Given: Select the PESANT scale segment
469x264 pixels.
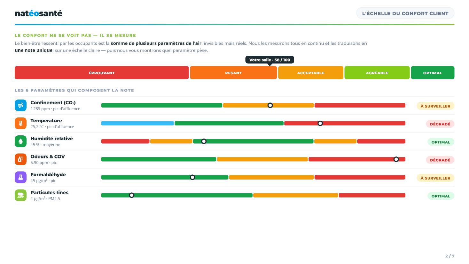Looking at the screenshot, I should pyautogui.click(x=233, y=73).
